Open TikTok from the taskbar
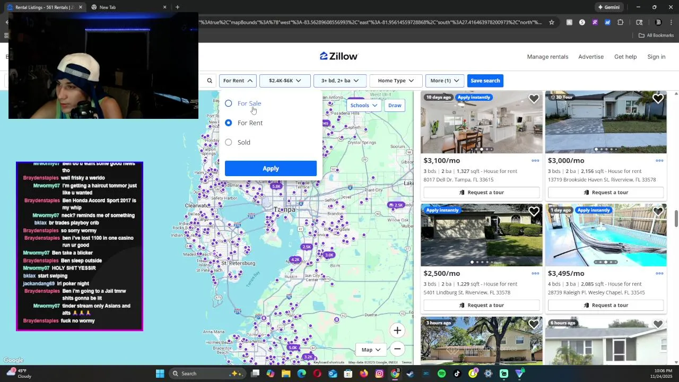 coord(457,374)
